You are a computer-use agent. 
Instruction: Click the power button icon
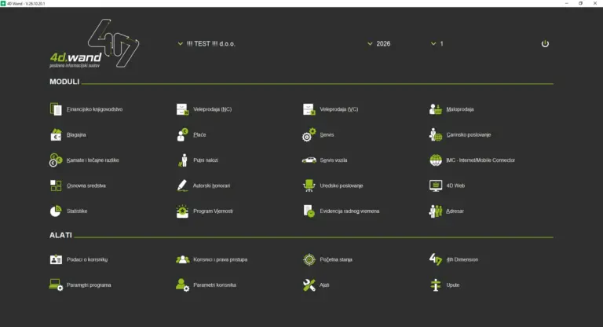[x=545, y=43]
